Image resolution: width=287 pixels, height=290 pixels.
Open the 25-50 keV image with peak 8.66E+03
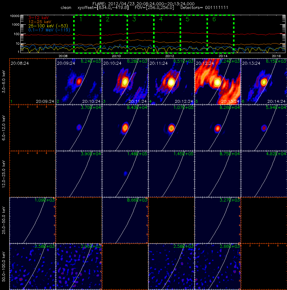click(125, 220)
